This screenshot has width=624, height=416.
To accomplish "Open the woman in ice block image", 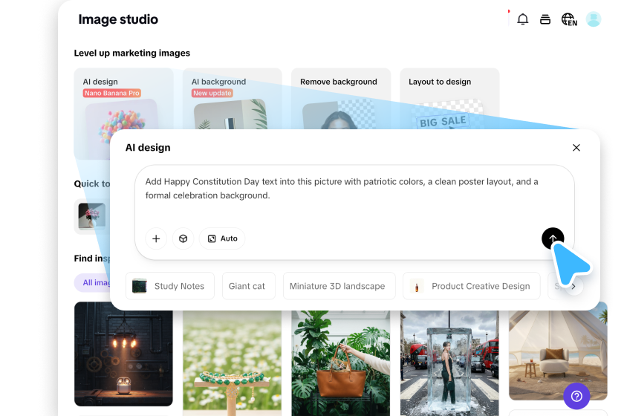I will pyautogui.click(x=449, y=363).
